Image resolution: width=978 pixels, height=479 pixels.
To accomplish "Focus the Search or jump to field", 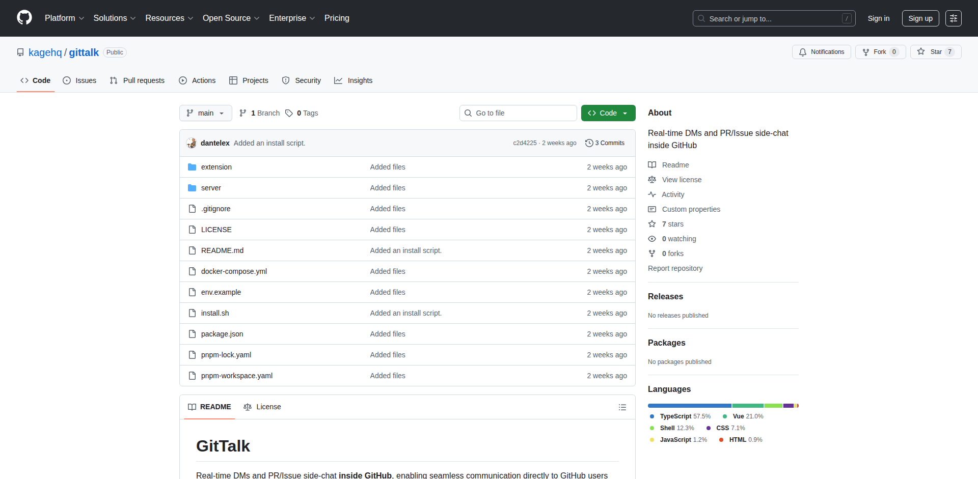I will tap(774, 18).
